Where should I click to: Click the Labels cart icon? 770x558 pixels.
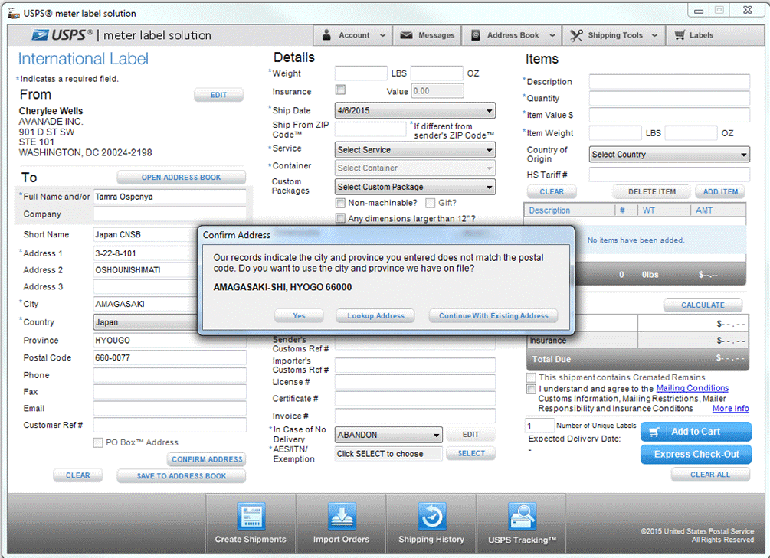(x=680, y=35)
